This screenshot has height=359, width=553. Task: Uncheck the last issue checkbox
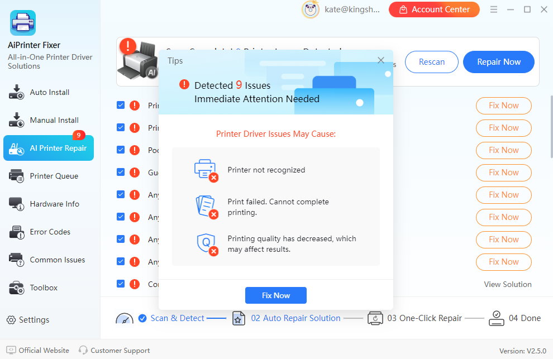[121, 284]
